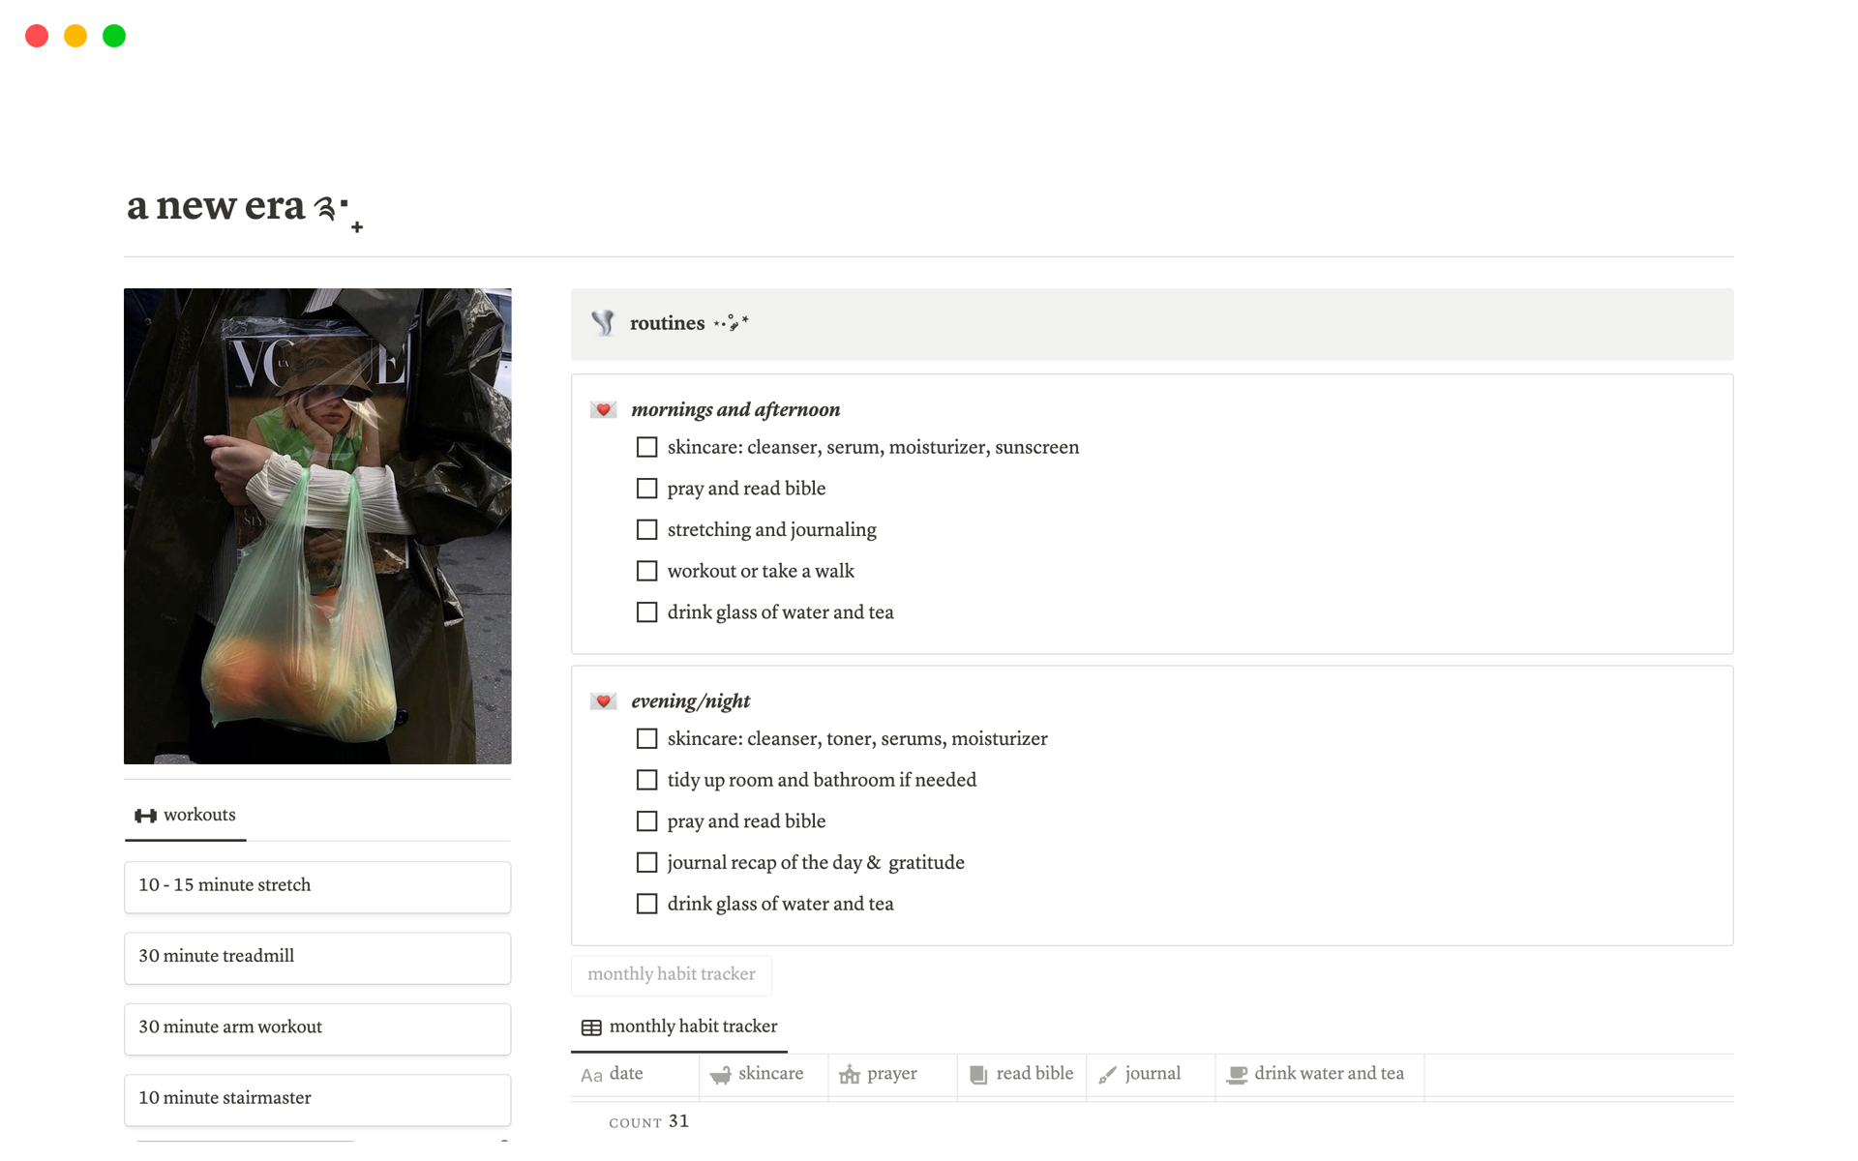Open the 10 - 15 minute stretch card
This screenshot has height=1161, width=1858.
coord(316,886)
